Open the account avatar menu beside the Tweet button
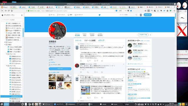 141,15
